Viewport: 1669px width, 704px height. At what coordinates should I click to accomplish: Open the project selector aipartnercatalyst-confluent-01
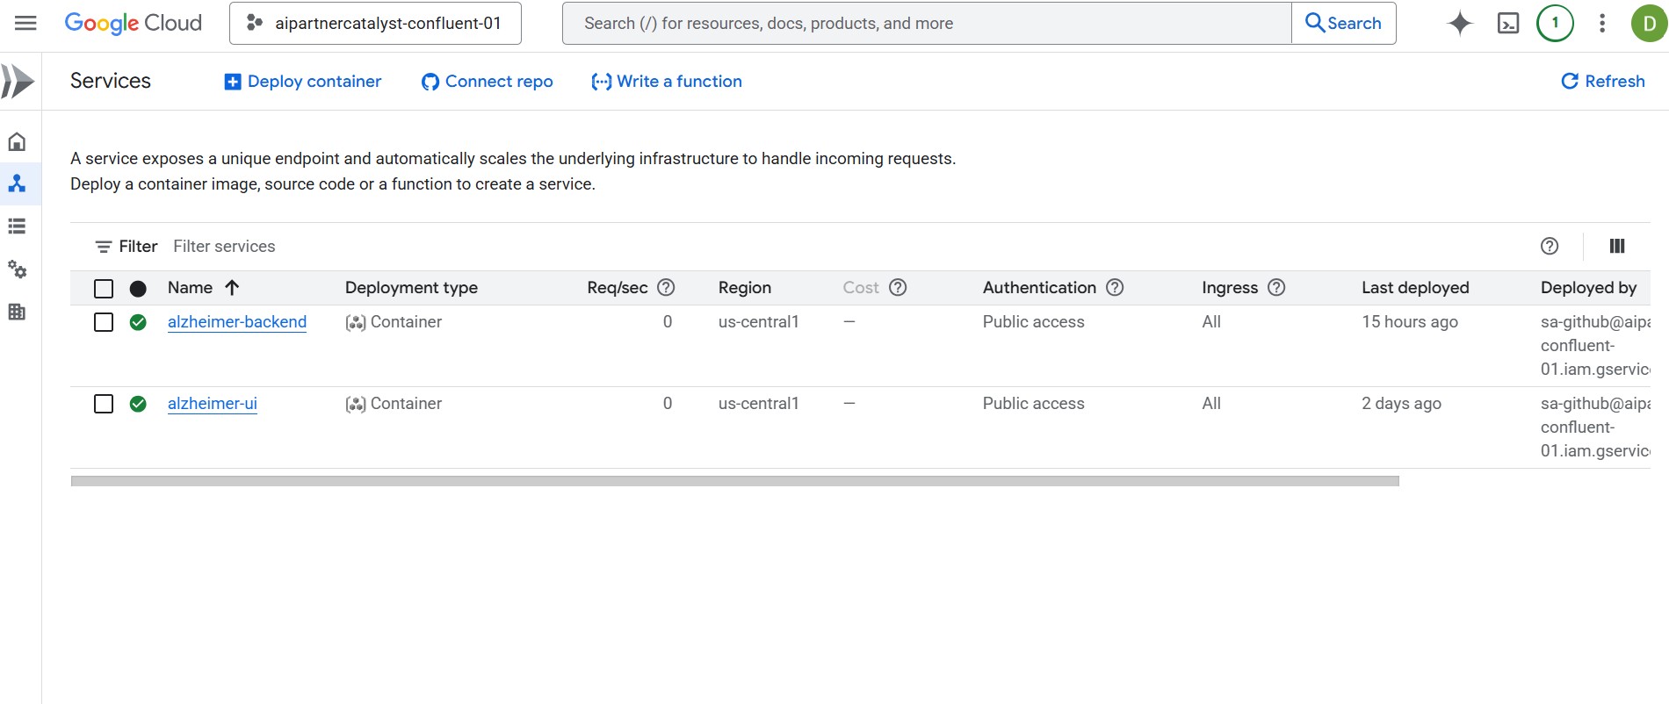(375, 23)
